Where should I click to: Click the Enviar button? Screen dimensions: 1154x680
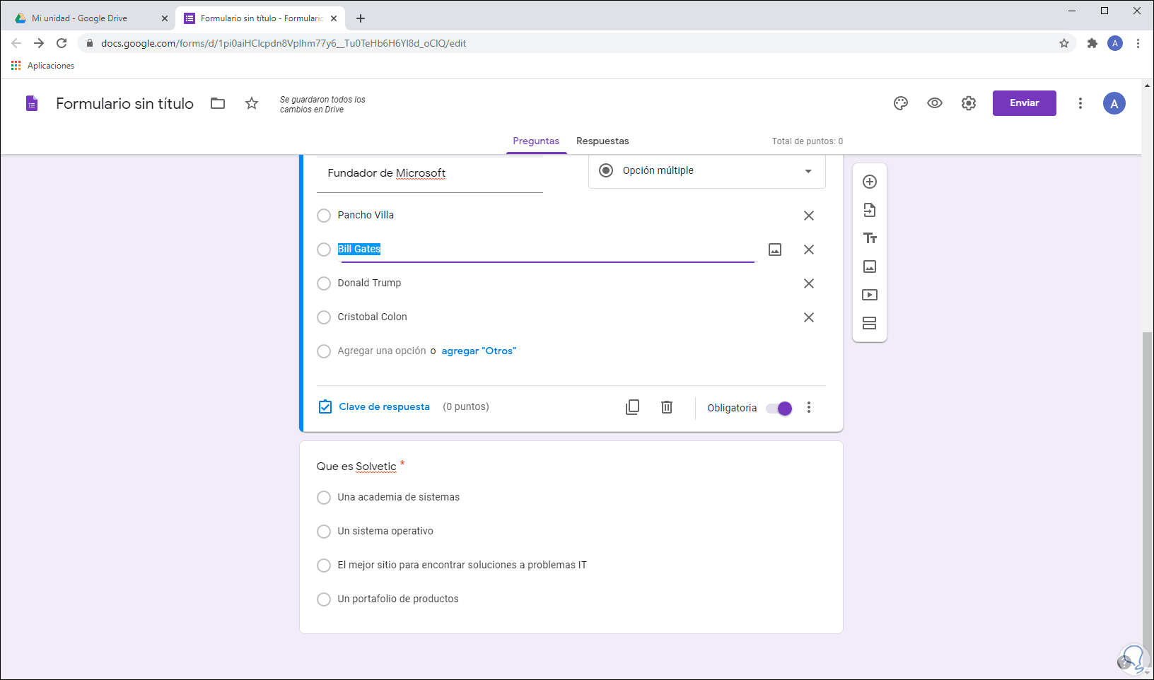click(1025, 103)
